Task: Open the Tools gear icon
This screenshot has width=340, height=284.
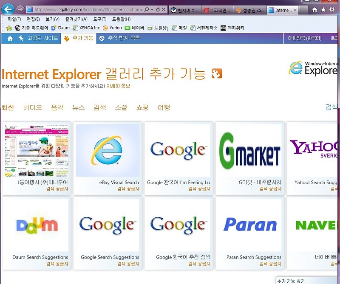Action: pyautogui.click(x=332, y=9)
